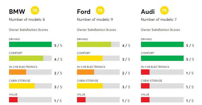The height and width of the screenshot is (105, 202).
Task: Click Audi's In-Car Electronics 1 / 5 rating
Action: pyautogui.click(x=190, y=73)
